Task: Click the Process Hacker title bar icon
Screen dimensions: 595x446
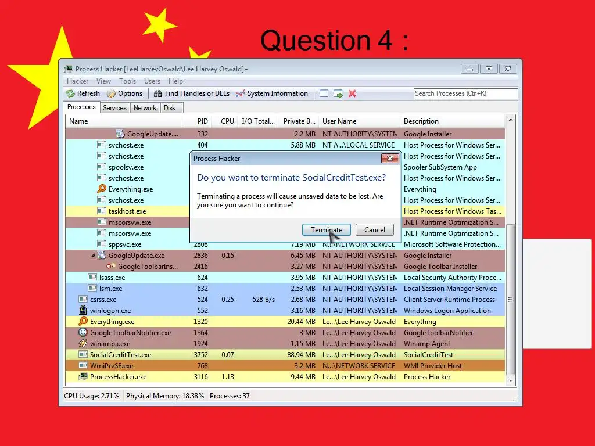Action: pos(69,69)
